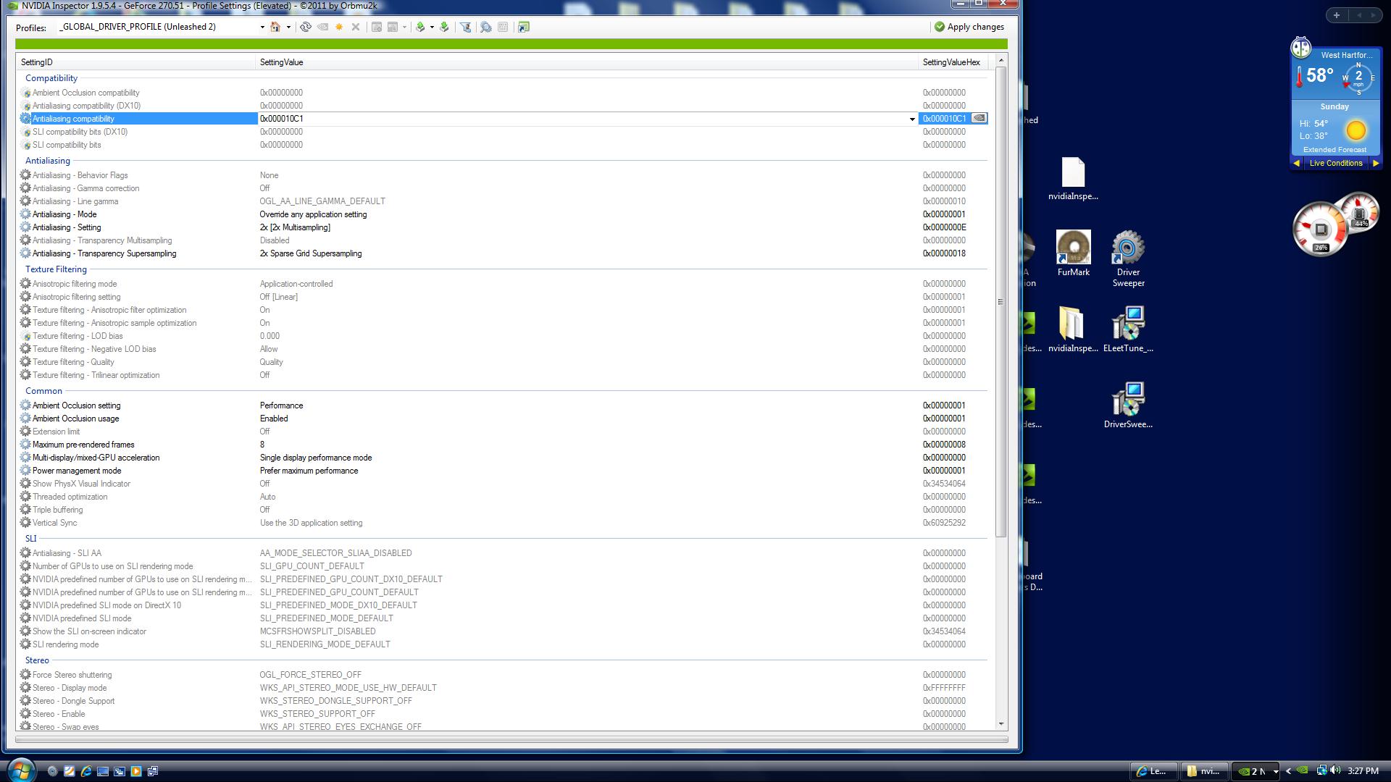Click NVIDIA reset icon beside 0x000010C1 hex

tap(979, 118)
